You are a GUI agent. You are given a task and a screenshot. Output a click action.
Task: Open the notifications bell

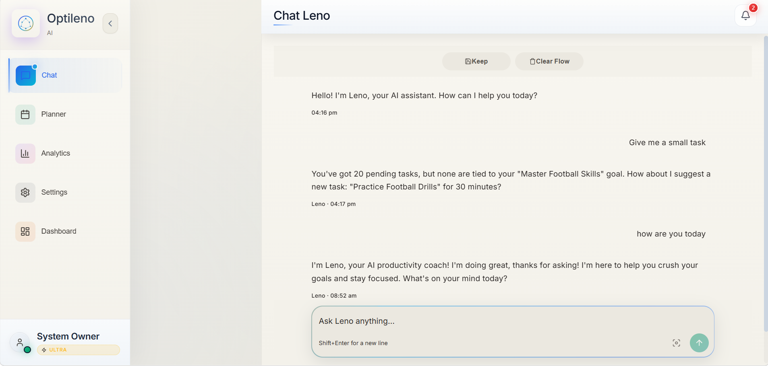tap(745, 16)
